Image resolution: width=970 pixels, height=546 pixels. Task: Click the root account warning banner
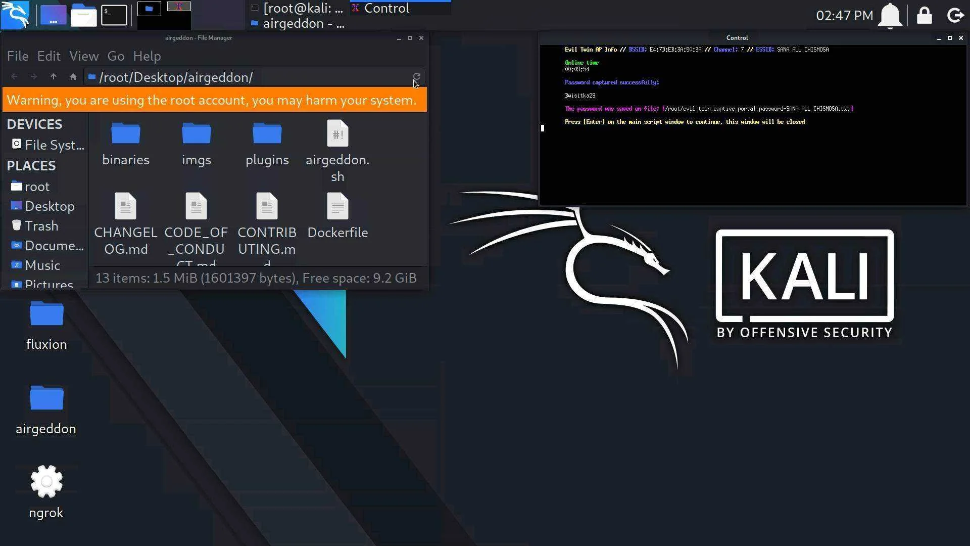tap(214, 100)
